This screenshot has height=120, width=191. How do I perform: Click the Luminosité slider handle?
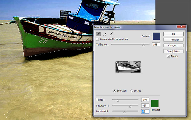pos(124,112)
